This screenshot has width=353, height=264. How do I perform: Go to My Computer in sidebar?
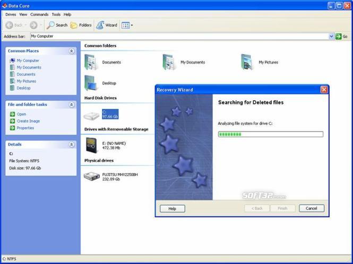click(28, 60)
